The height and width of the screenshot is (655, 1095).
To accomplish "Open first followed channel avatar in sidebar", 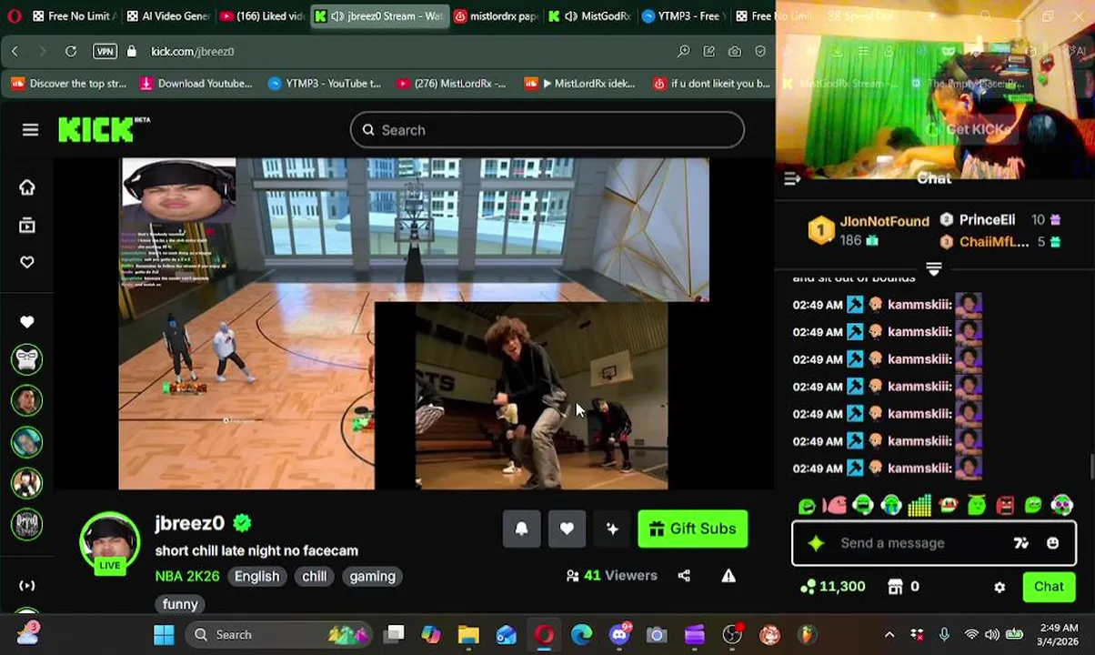I will (27, 359).
